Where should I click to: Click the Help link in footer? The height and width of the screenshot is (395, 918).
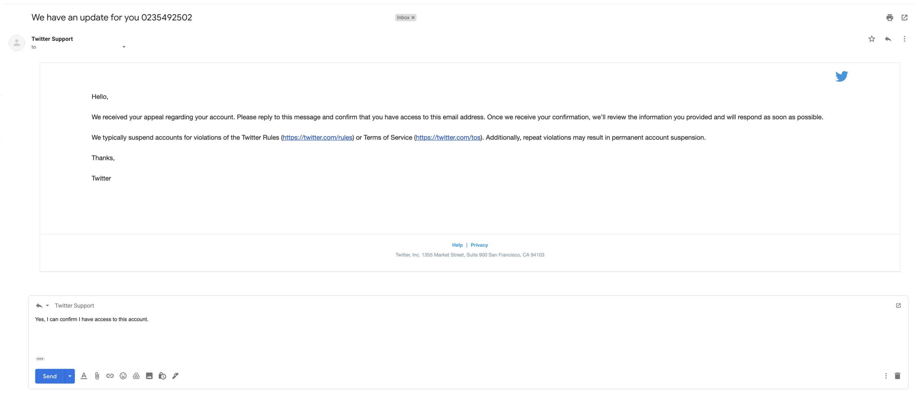click(457, 245)
